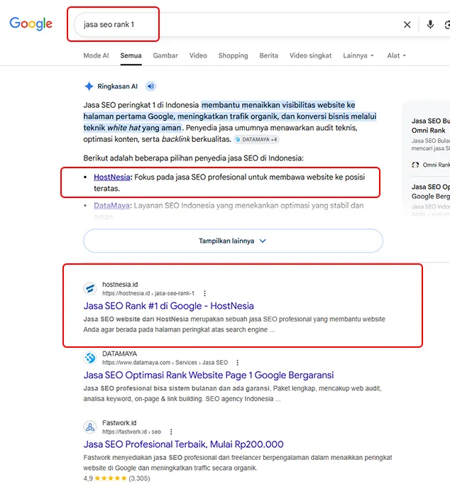Screen dimensions: 450x494
Task: Click the fastwork.id seo URL breadcrumb
Action: (131, 432)
